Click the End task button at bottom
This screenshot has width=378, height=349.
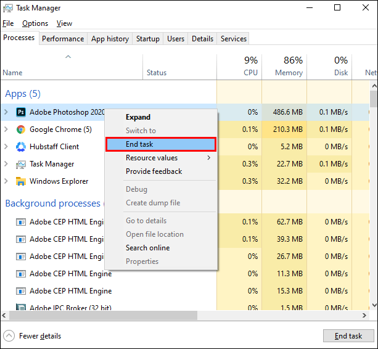click(x=348, y=336)
